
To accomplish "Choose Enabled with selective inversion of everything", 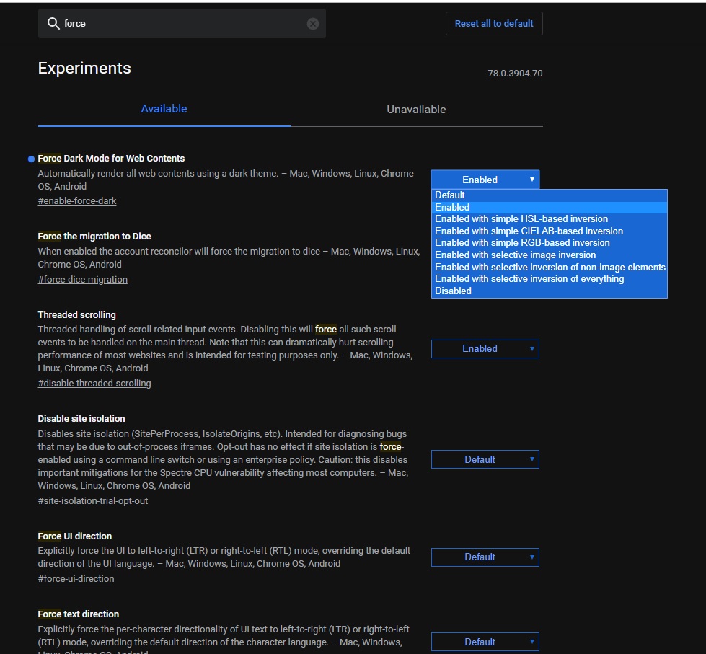I will click(529, 279).
